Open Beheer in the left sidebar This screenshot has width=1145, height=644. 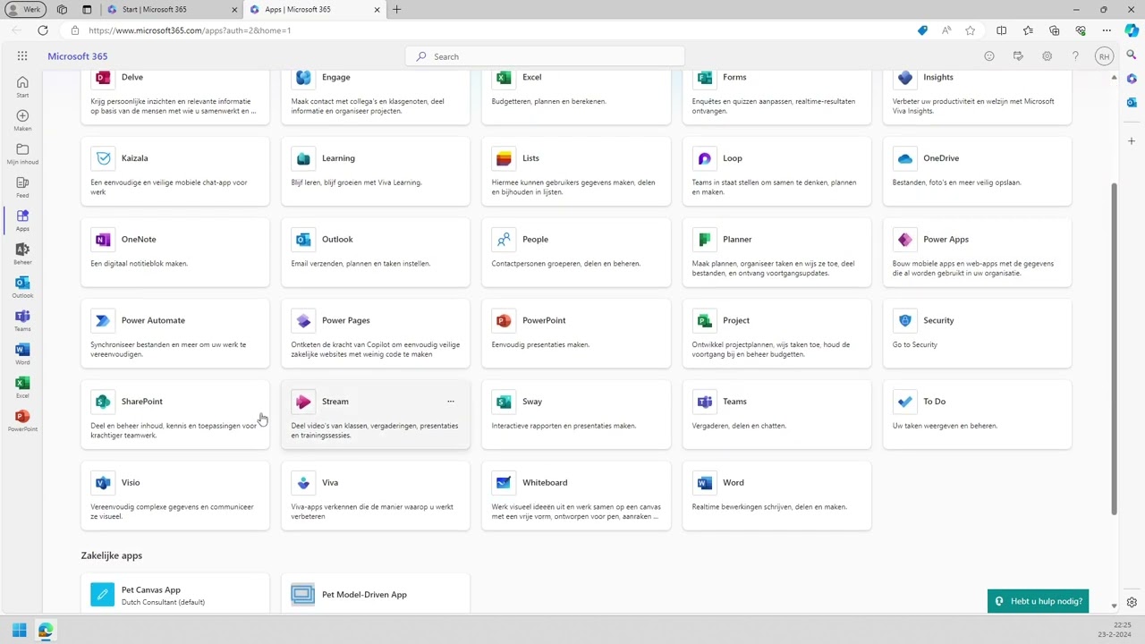coord(22,254)
